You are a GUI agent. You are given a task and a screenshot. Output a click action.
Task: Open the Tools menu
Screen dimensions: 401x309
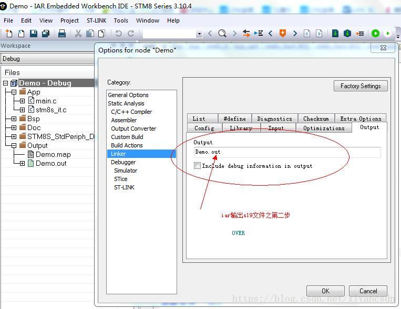(x=121, y=20)
